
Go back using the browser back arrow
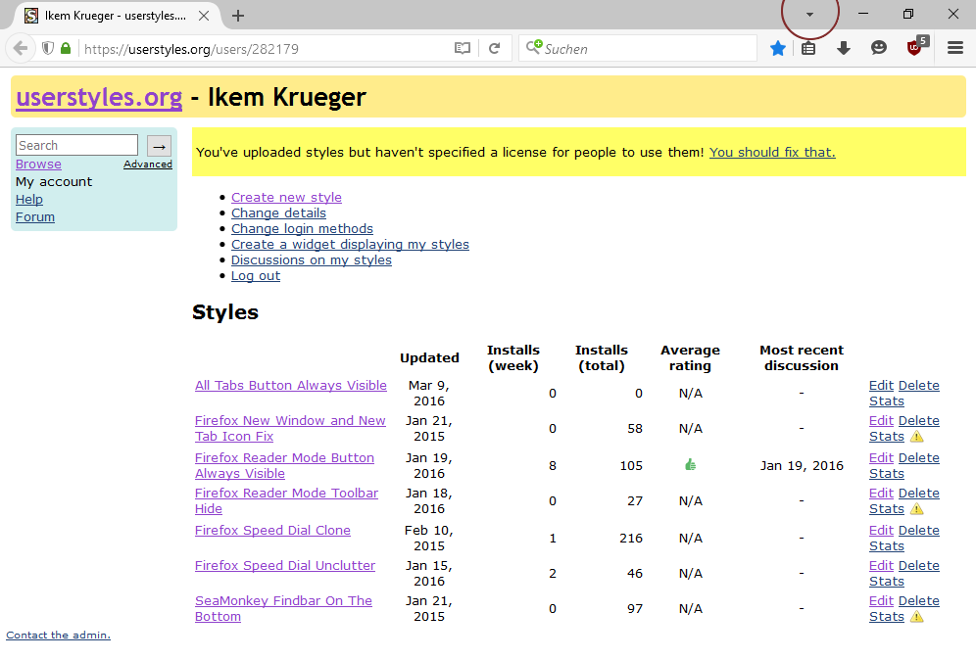[x=21, y=49]
